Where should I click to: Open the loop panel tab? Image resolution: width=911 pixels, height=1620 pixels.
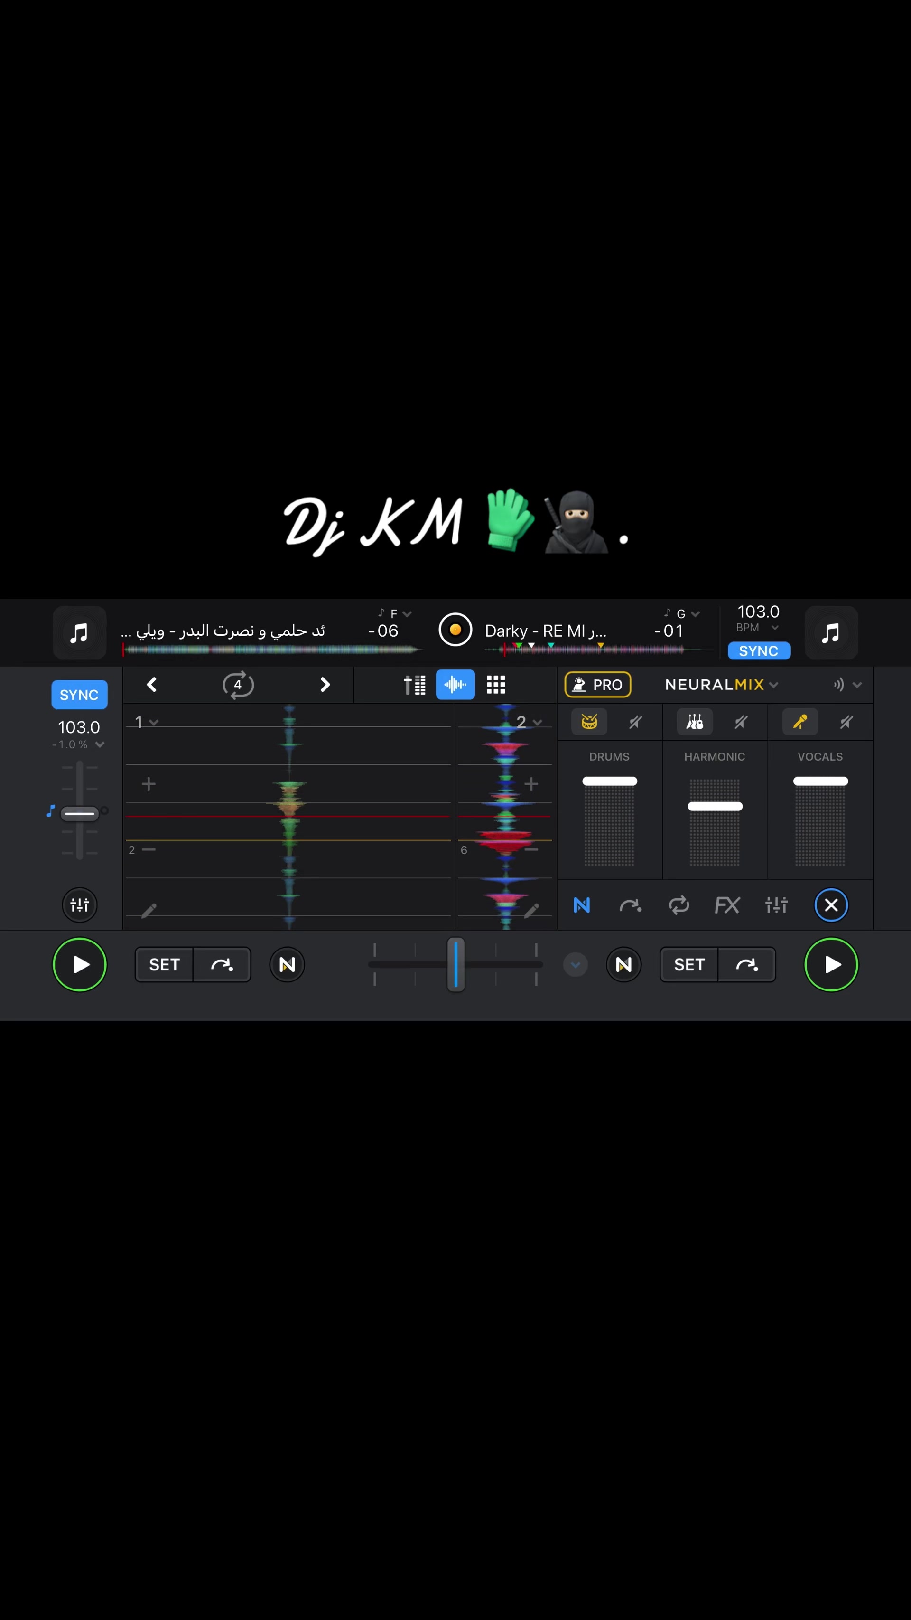tap(679, 905)
